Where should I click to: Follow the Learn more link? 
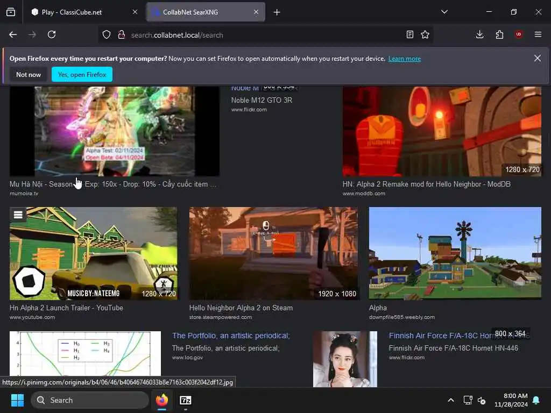point(405,59)
